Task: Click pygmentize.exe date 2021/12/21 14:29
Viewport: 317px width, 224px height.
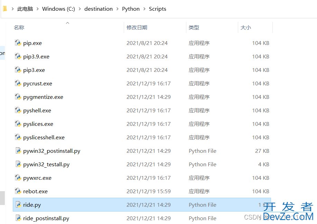Action: point(149,97)
